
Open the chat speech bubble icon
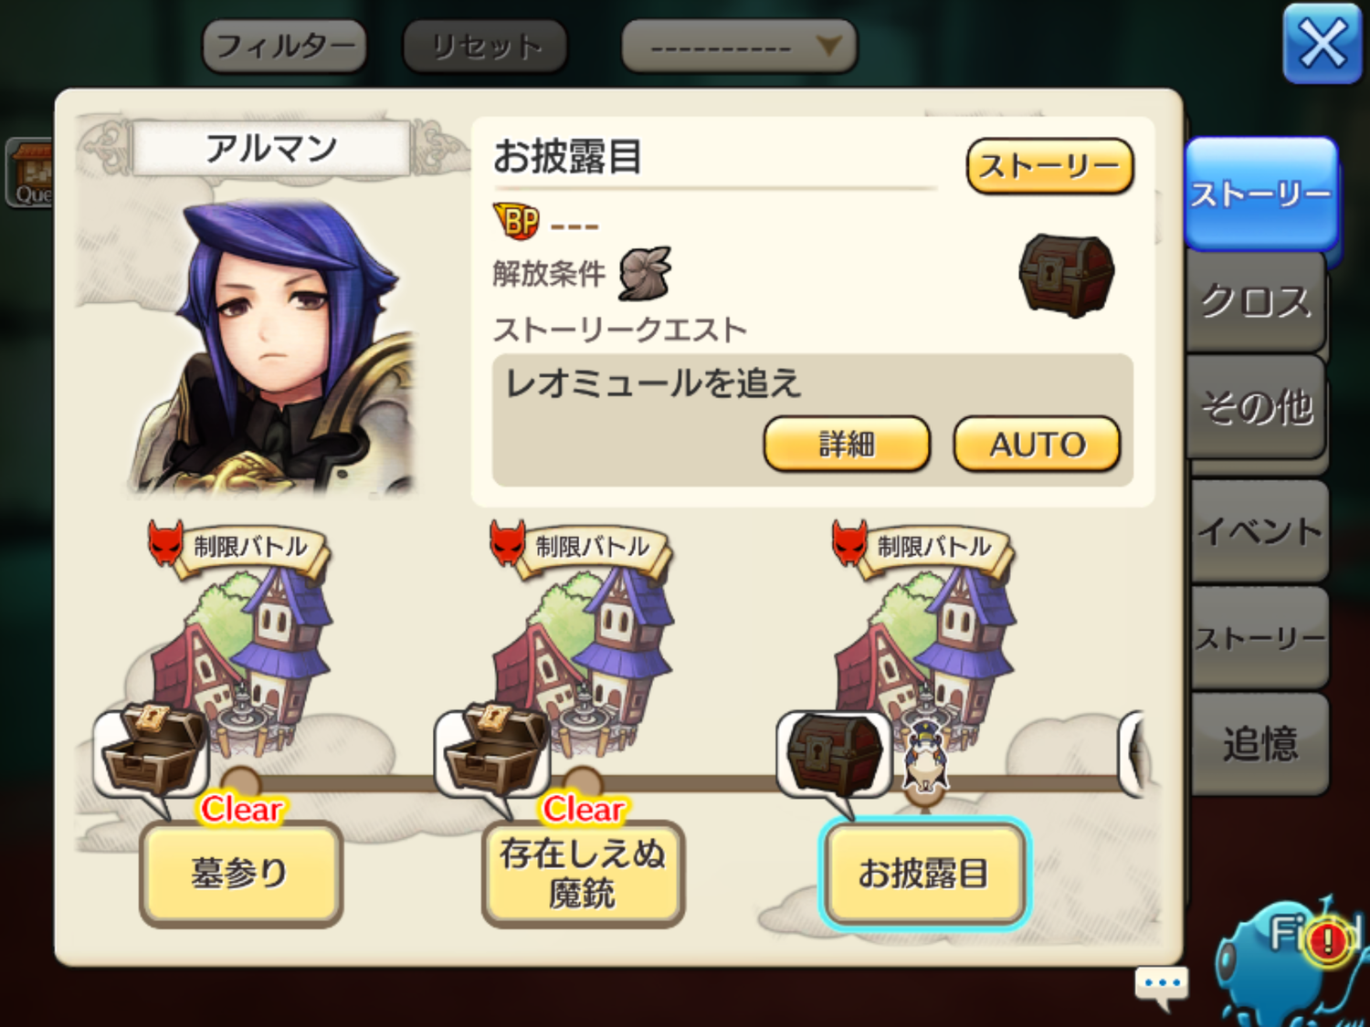click(x=1162, y=987)
